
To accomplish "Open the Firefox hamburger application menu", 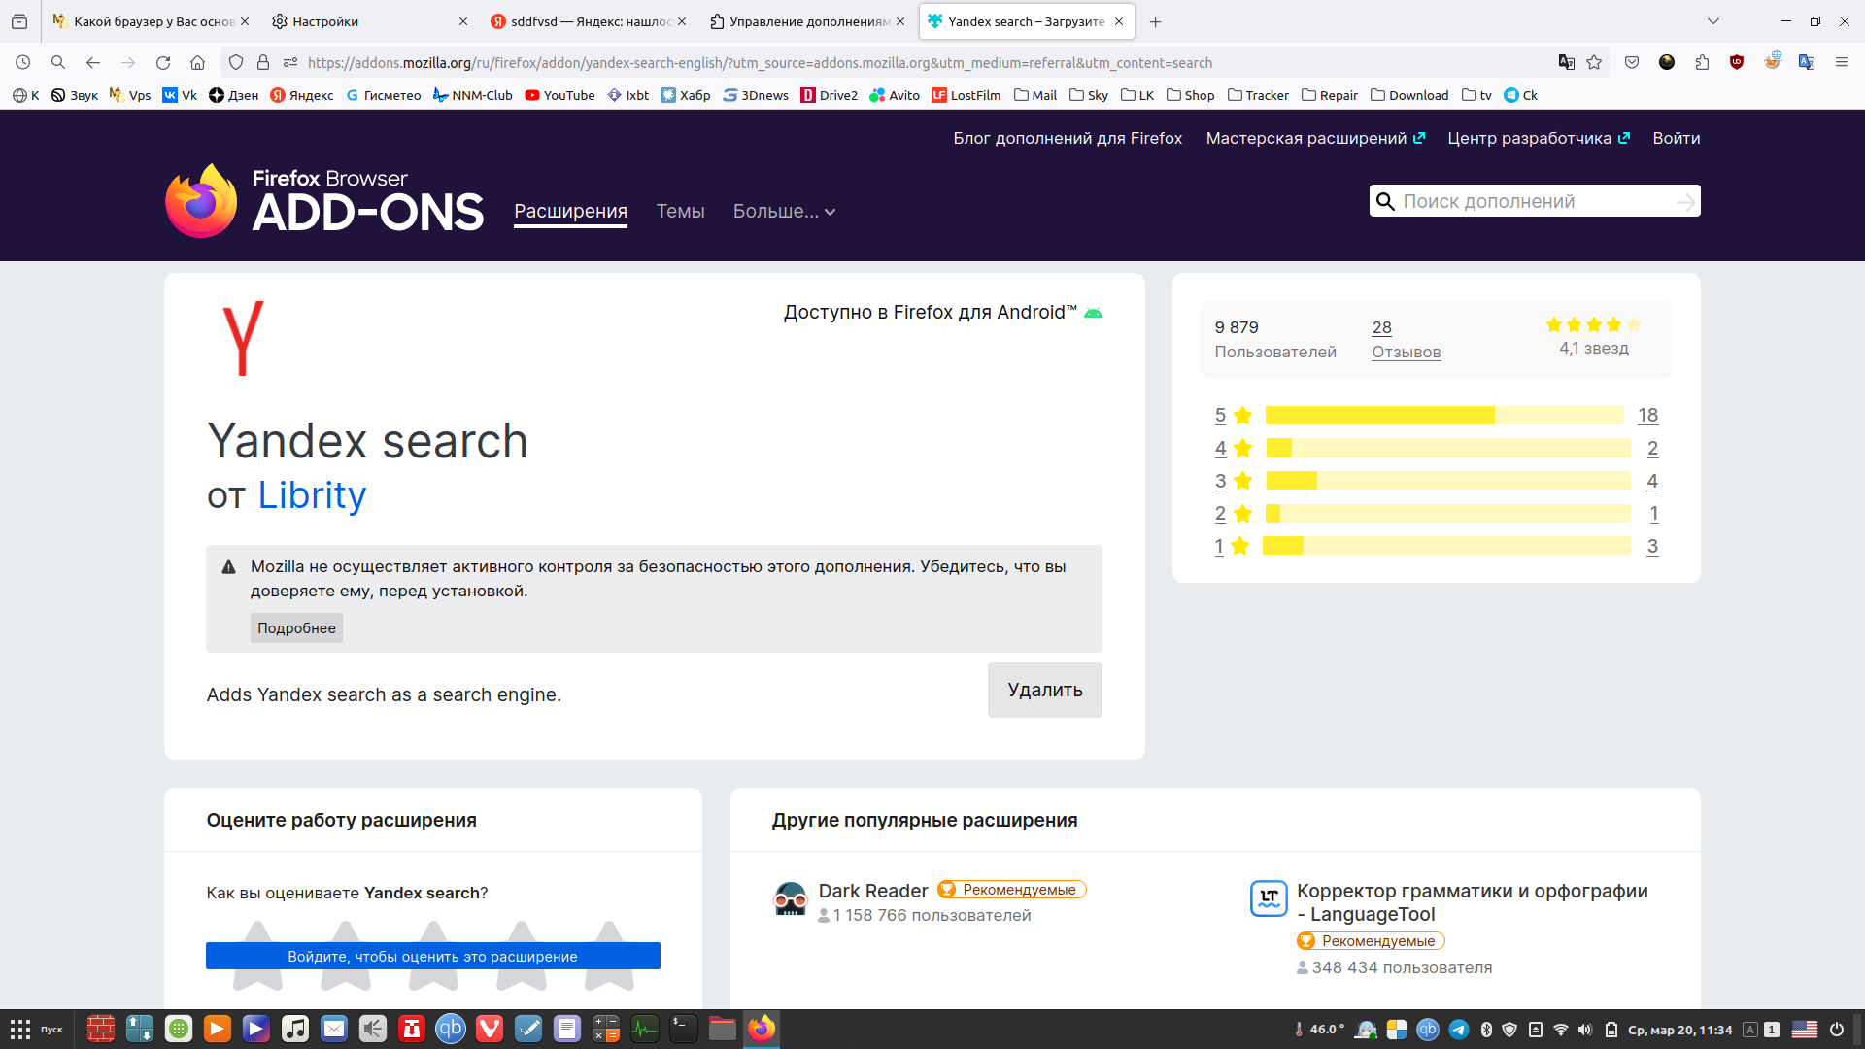I will [1842, 62].
